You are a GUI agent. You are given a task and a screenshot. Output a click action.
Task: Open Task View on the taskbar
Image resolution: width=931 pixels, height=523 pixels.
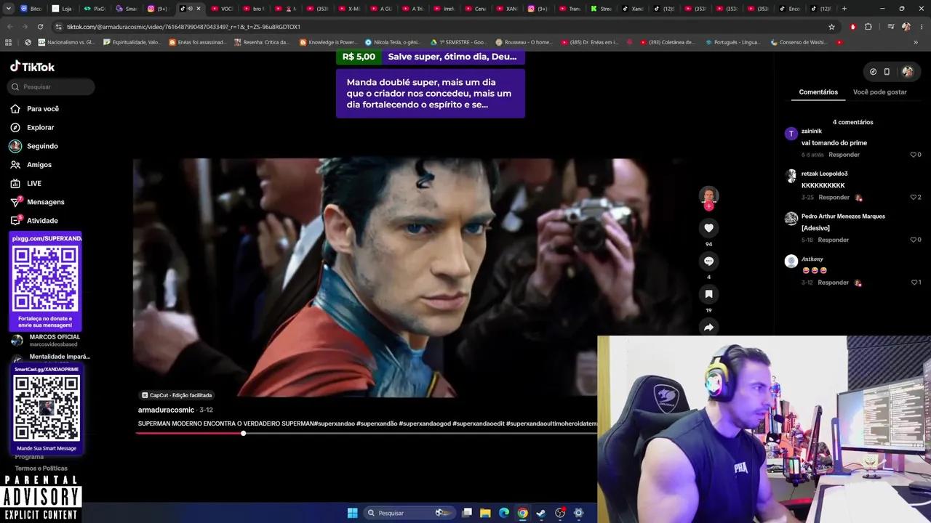(467, 513)
